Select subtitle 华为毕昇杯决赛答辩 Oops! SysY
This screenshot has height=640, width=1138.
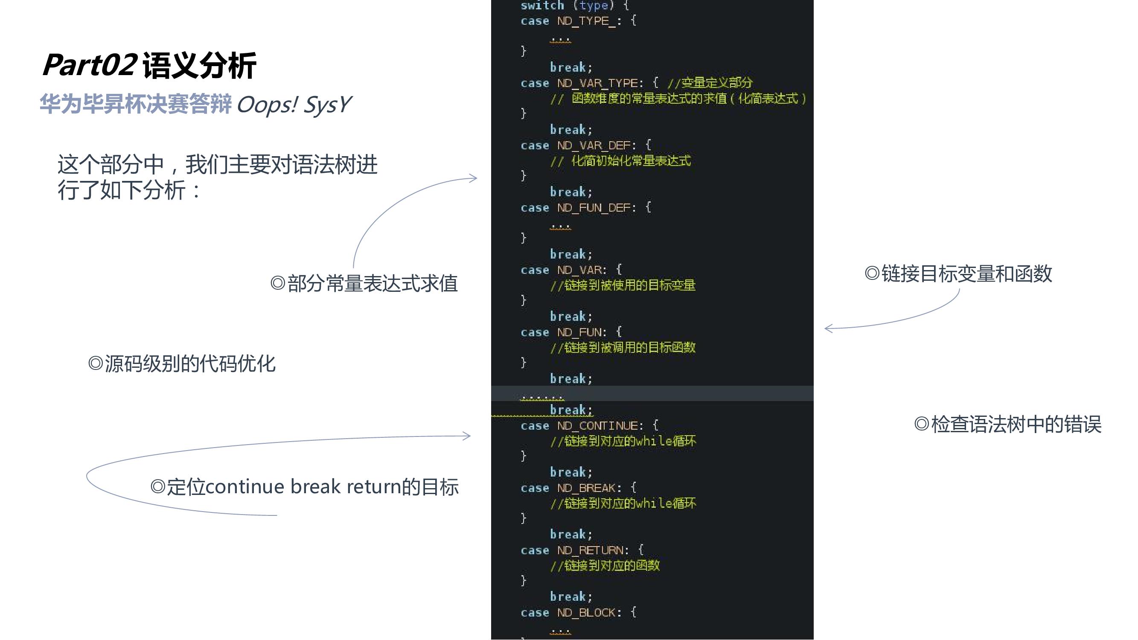click(x=195, y=105)
